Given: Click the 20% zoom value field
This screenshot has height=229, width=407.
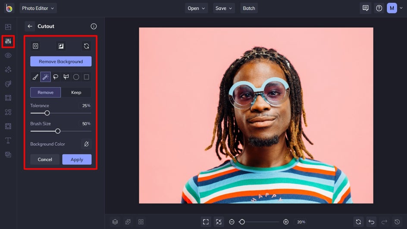Looking at the screenshot, I should click(301, 222).
